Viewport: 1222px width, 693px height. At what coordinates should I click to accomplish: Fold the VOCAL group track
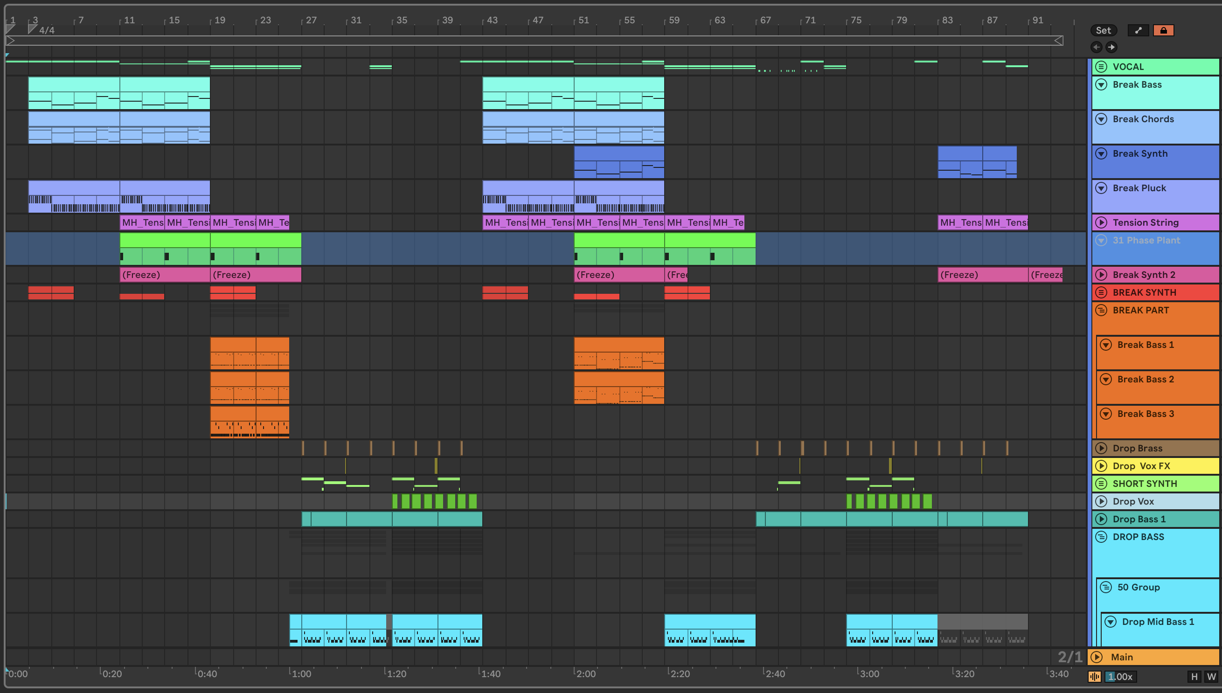point(1101,67)
